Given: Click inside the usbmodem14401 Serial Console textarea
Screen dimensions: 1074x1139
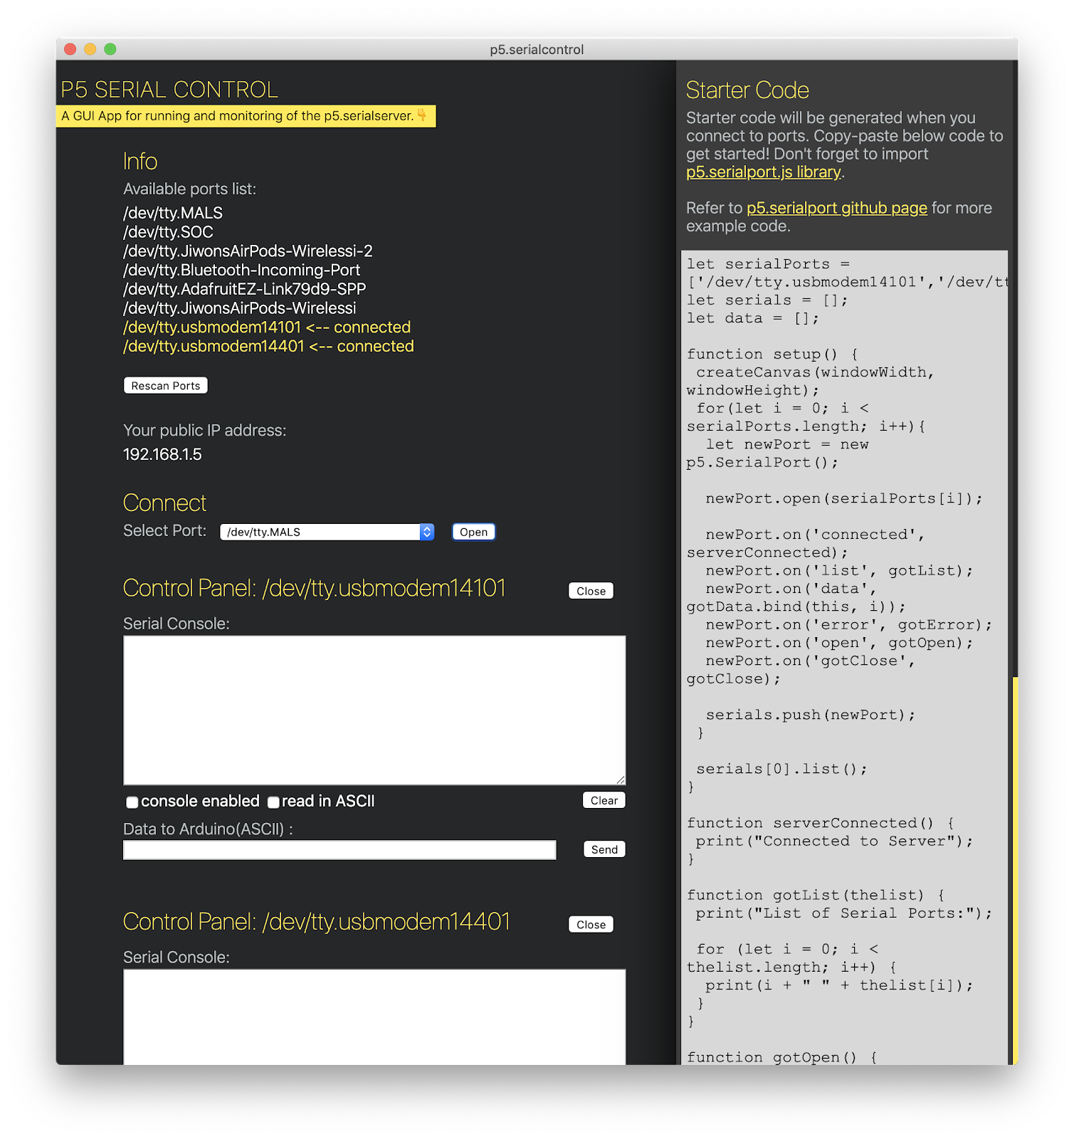Looking at the screenshot, I should pos(374,1017).
